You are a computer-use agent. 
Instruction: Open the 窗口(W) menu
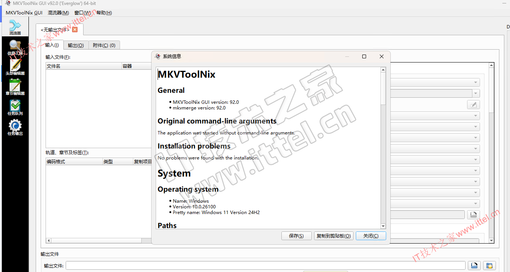[x=83, y=13]
